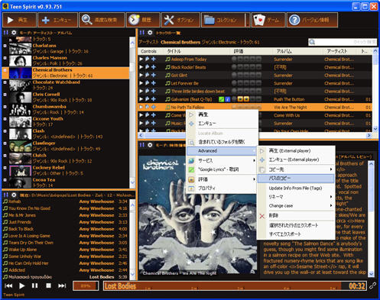Image resolution: width=380 pixels, height=300 pixels.
Task: Sort tracks by rating column header
Action: 251,51
